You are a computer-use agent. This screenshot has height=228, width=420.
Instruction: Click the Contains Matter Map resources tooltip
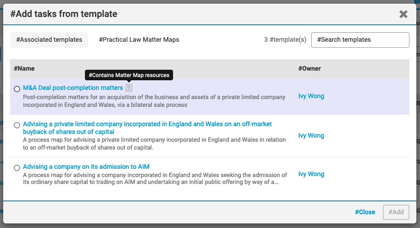pos(129,75)
